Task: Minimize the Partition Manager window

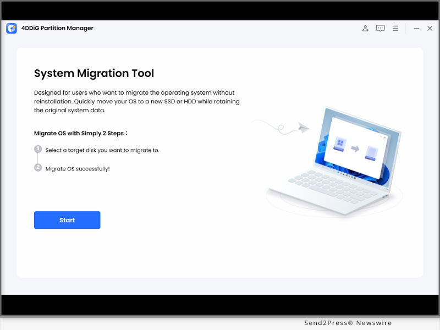Action: [x=416, y=29]
